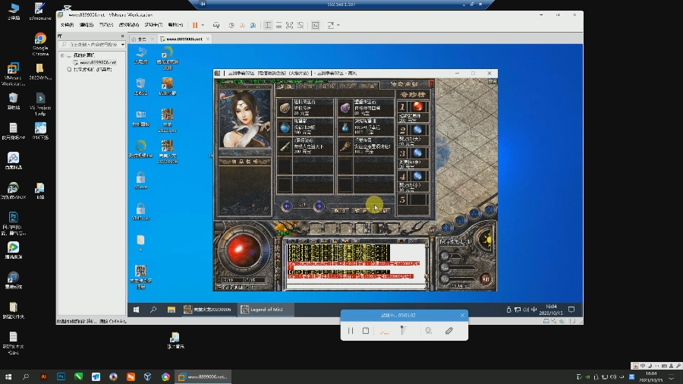Select rank 3 blue orb item
The width and height of the screenshot is (683, 384).
[417, 153]
